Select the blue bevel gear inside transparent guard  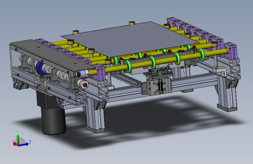[x=40, y=68]
